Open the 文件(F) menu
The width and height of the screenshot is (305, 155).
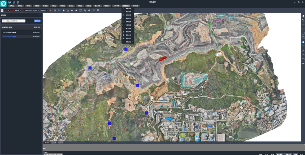pos(12,6)
